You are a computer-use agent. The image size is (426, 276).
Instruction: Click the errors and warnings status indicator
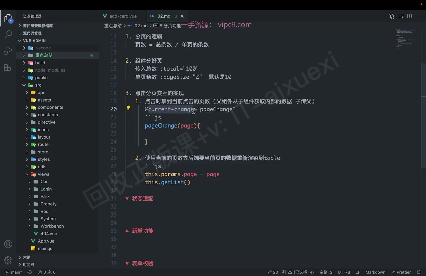point(47,272)
